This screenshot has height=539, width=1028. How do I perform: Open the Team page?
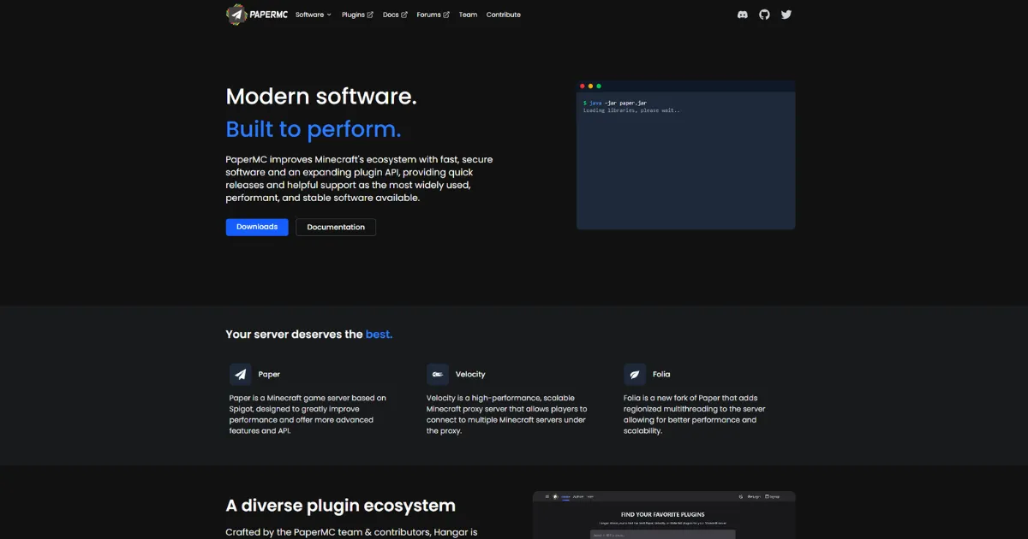click(468, 15)
